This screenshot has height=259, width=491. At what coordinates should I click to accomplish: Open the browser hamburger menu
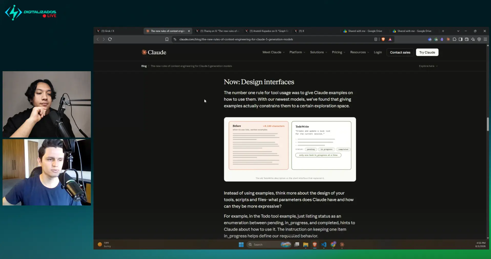[x=485, y=39]
